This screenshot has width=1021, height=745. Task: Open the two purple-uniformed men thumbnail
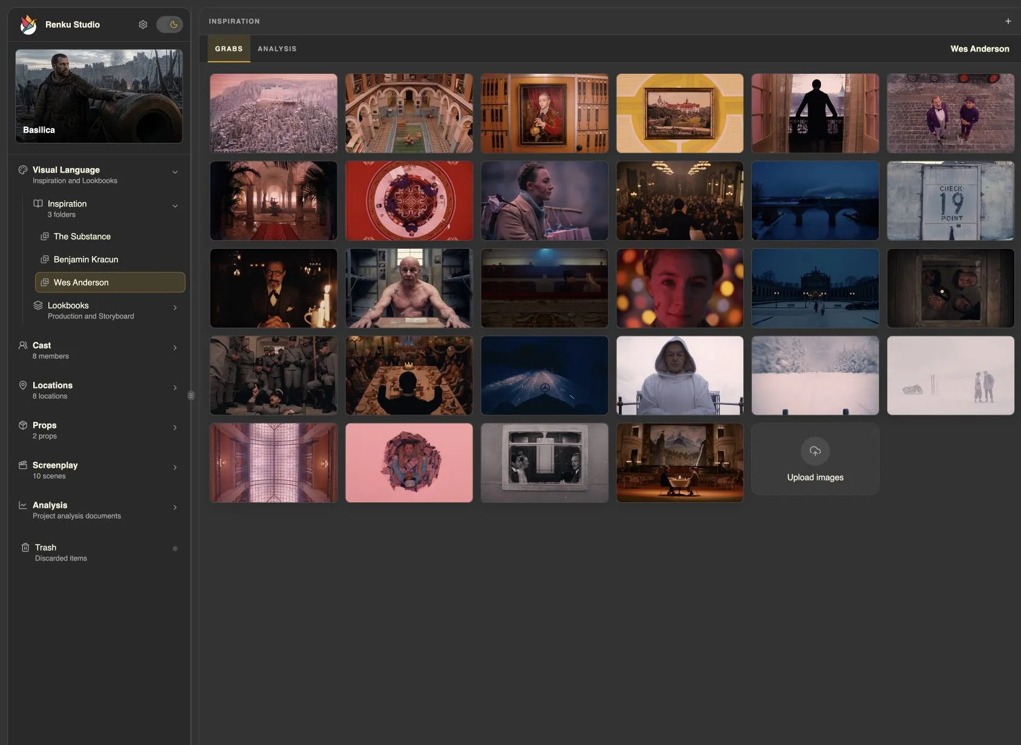click(x=951, y=114)
